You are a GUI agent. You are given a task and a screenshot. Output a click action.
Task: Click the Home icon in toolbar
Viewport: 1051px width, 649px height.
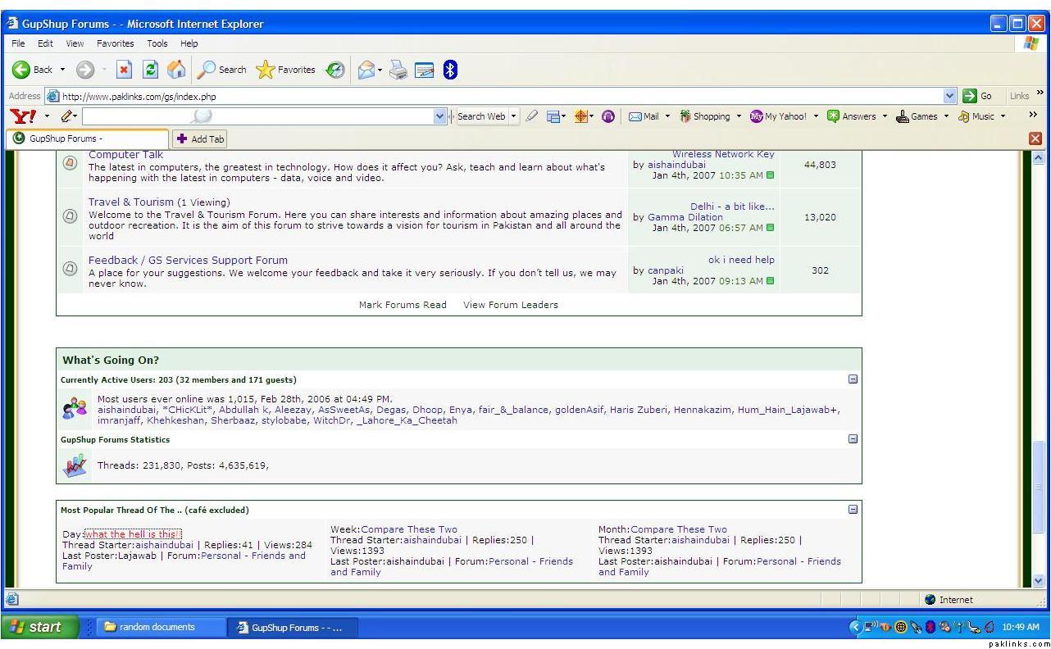tap(176, 70)
